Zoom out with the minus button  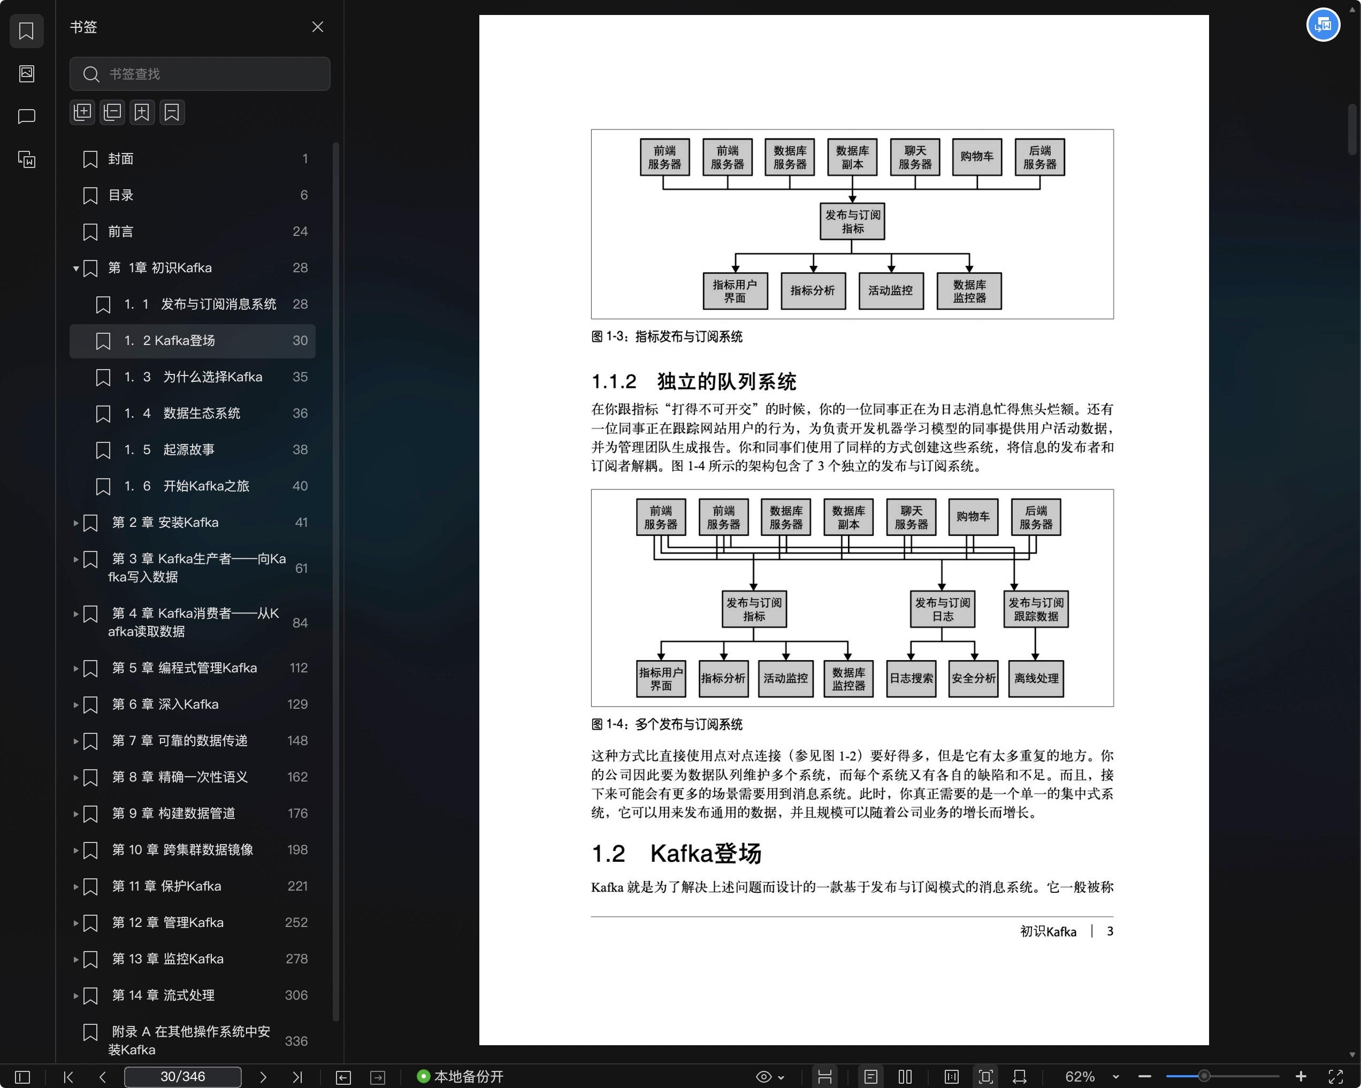(x=1144, y=1077)
